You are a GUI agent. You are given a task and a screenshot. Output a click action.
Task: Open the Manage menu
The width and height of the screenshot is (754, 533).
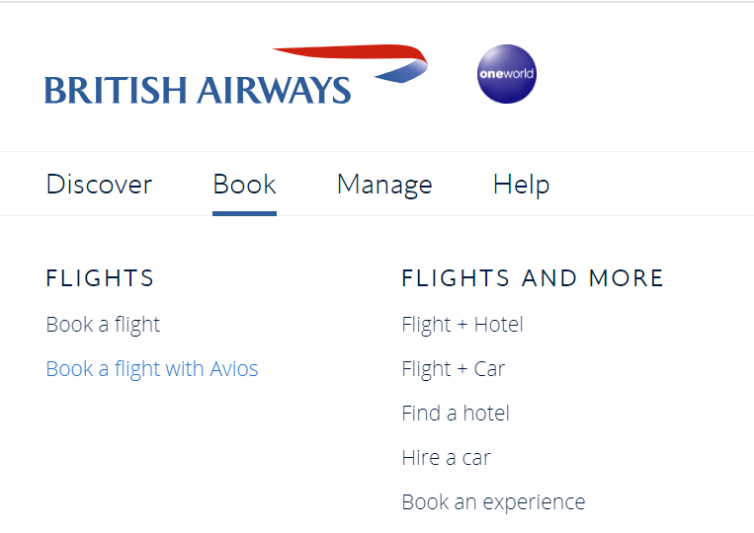point(384,185)
